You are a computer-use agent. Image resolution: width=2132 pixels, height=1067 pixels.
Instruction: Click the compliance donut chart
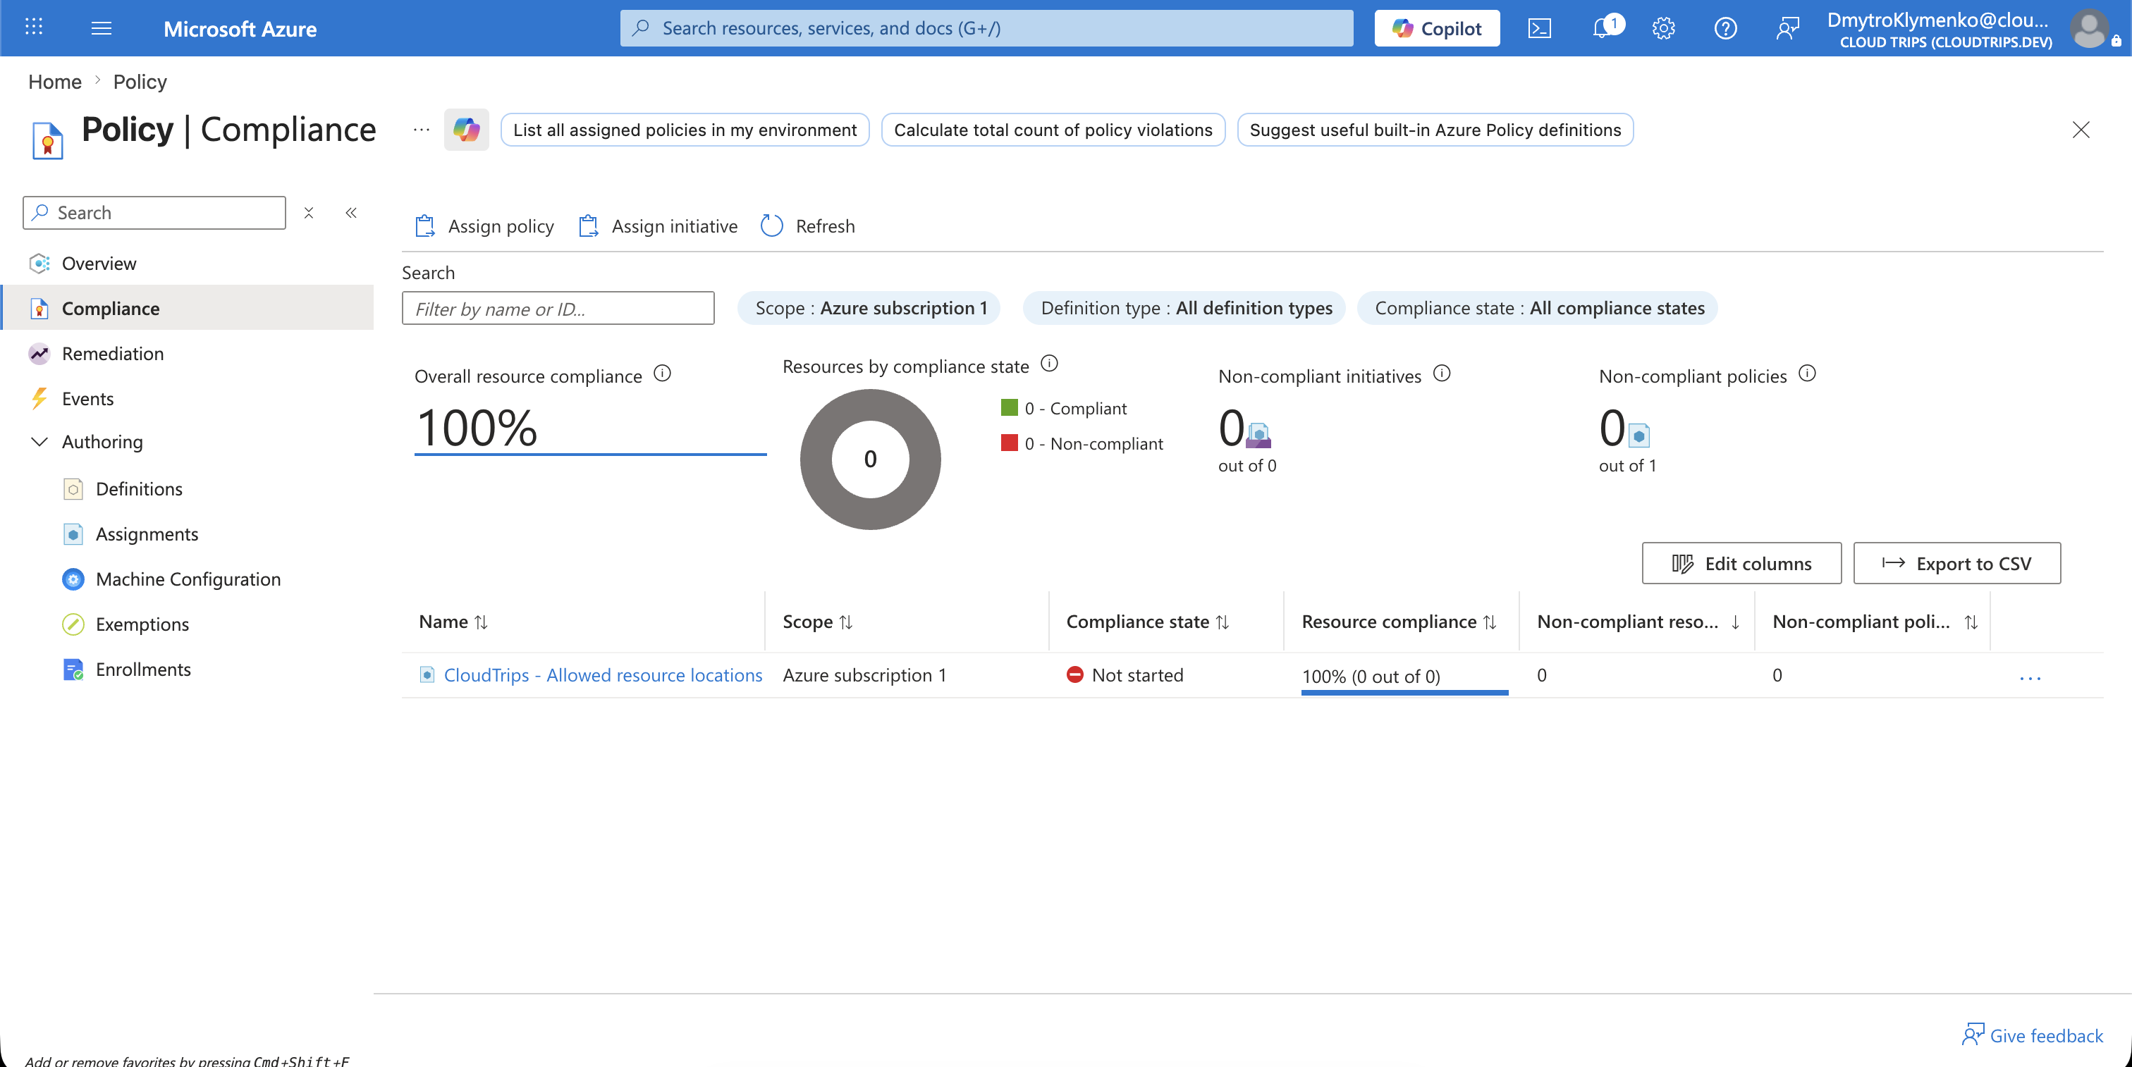(x=870, y=459)
